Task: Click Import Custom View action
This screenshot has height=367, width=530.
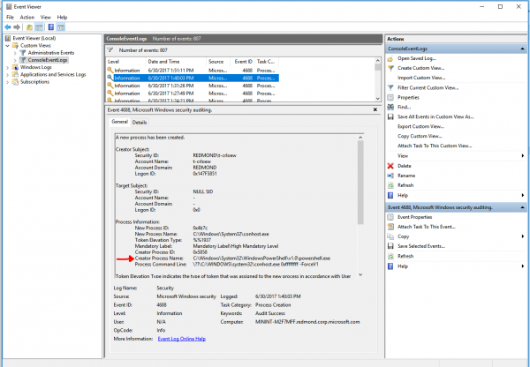Action: point(421,78)
